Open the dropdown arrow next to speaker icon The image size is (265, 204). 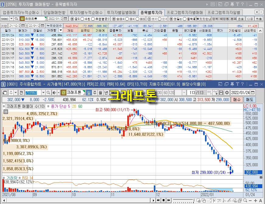(x=58, y=93)
